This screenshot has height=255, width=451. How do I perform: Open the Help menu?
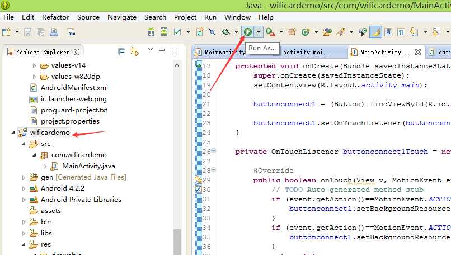(x=266, y=17)
